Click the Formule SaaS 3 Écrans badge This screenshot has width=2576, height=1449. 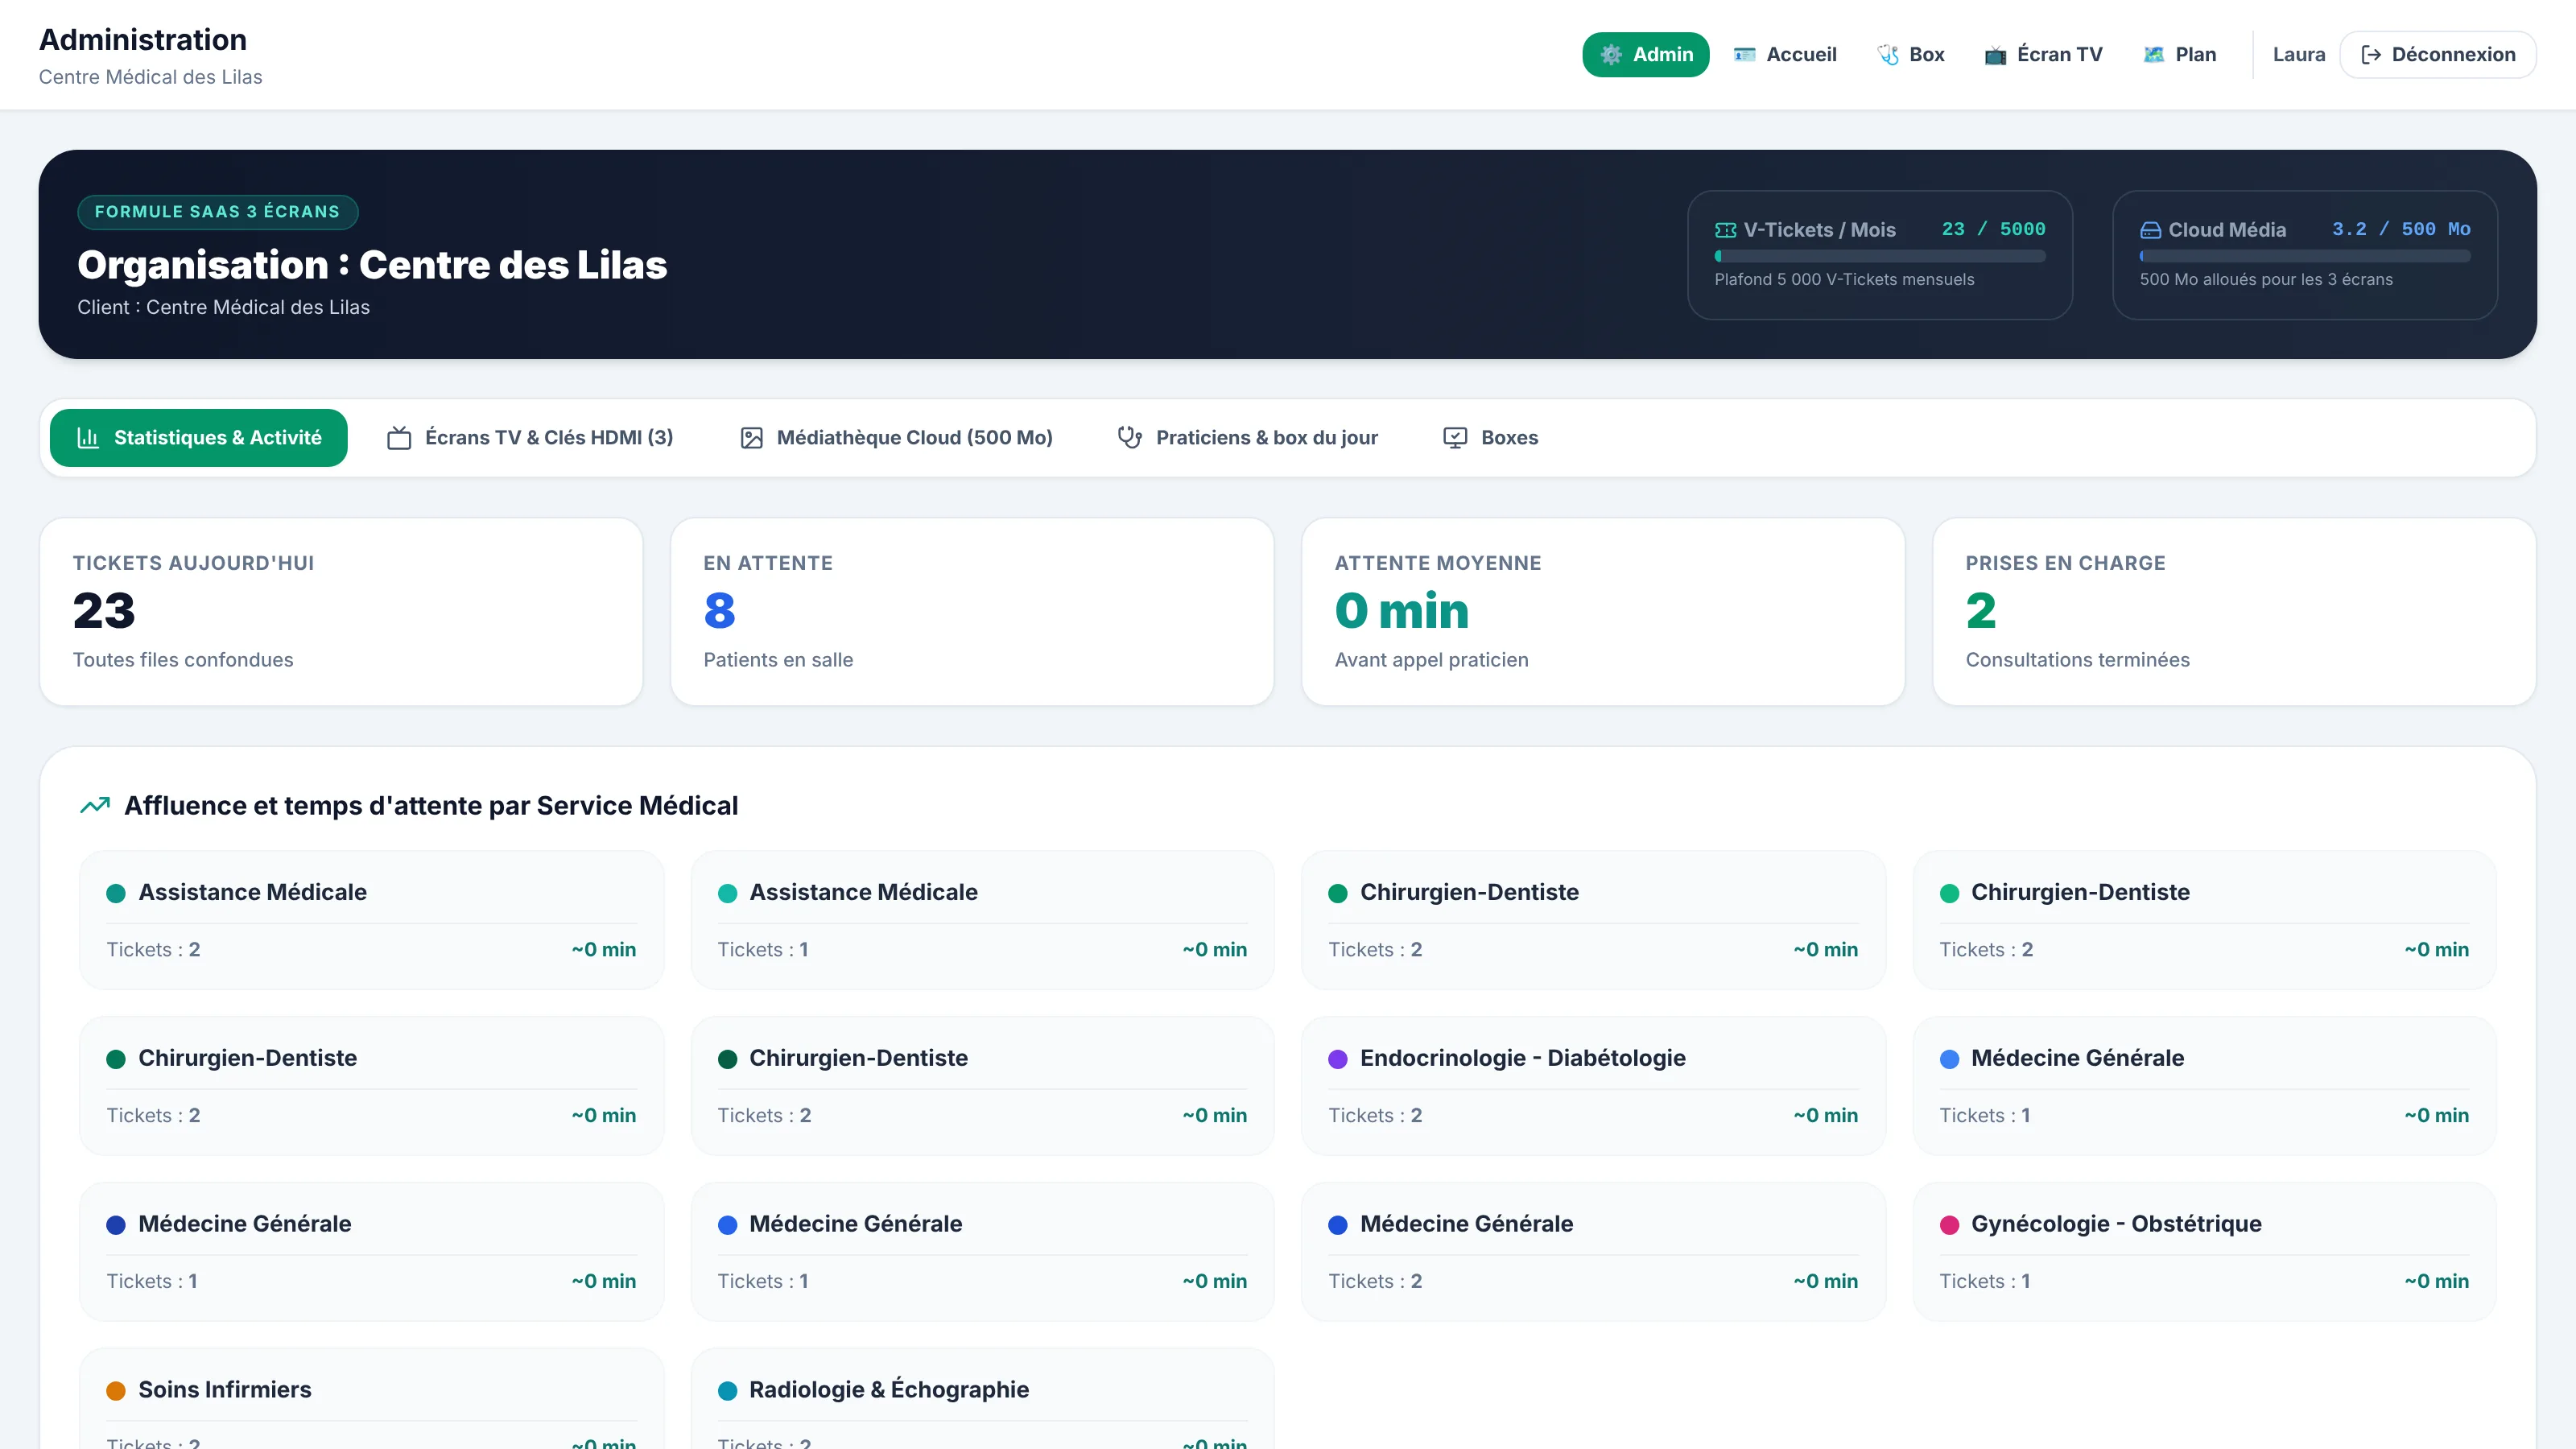(217, 212)
